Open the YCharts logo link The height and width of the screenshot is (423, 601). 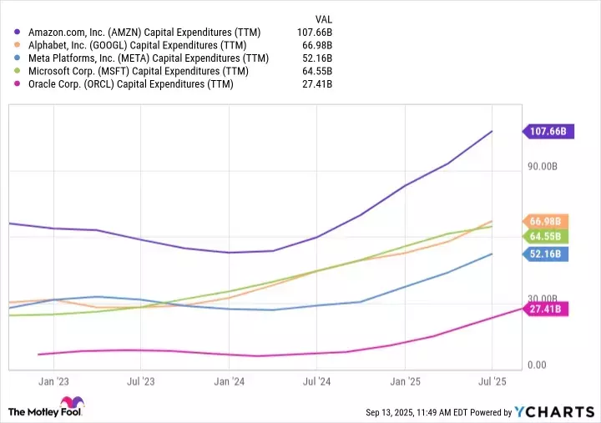pyautogui.click(x=554, y=411)
